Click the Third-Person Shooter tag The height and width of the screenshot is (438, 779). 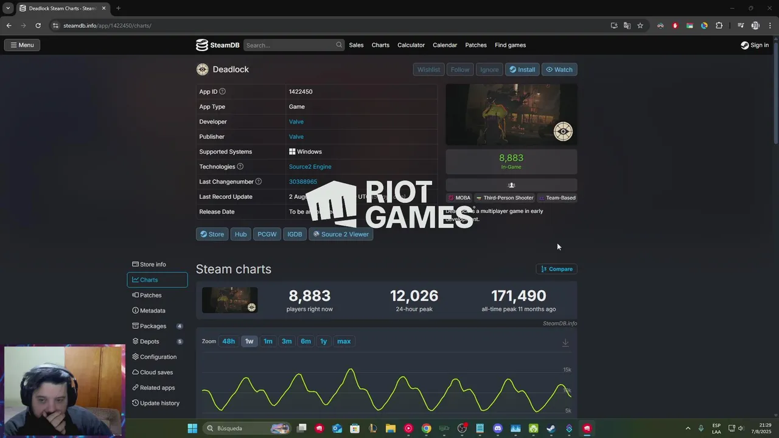[505, 198]
